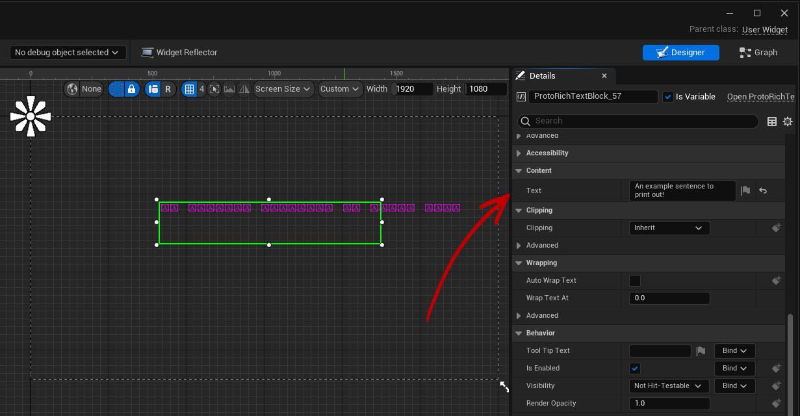Toggle the dashed widget outlines icon
800x416 pixels.
coord(116,89)
